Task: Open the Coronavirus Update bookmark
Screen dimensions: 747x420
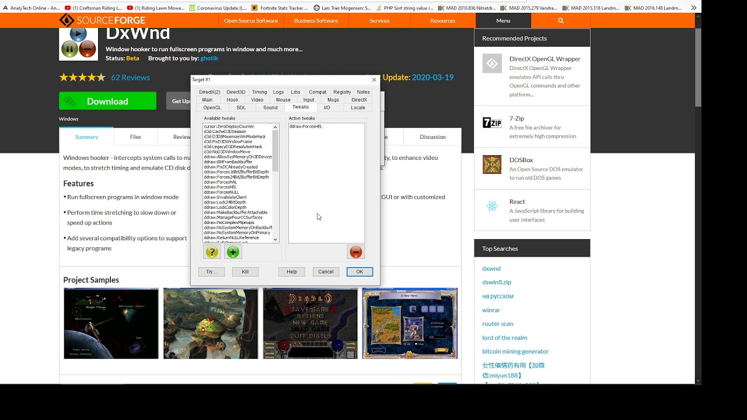Action: (218, 8)
